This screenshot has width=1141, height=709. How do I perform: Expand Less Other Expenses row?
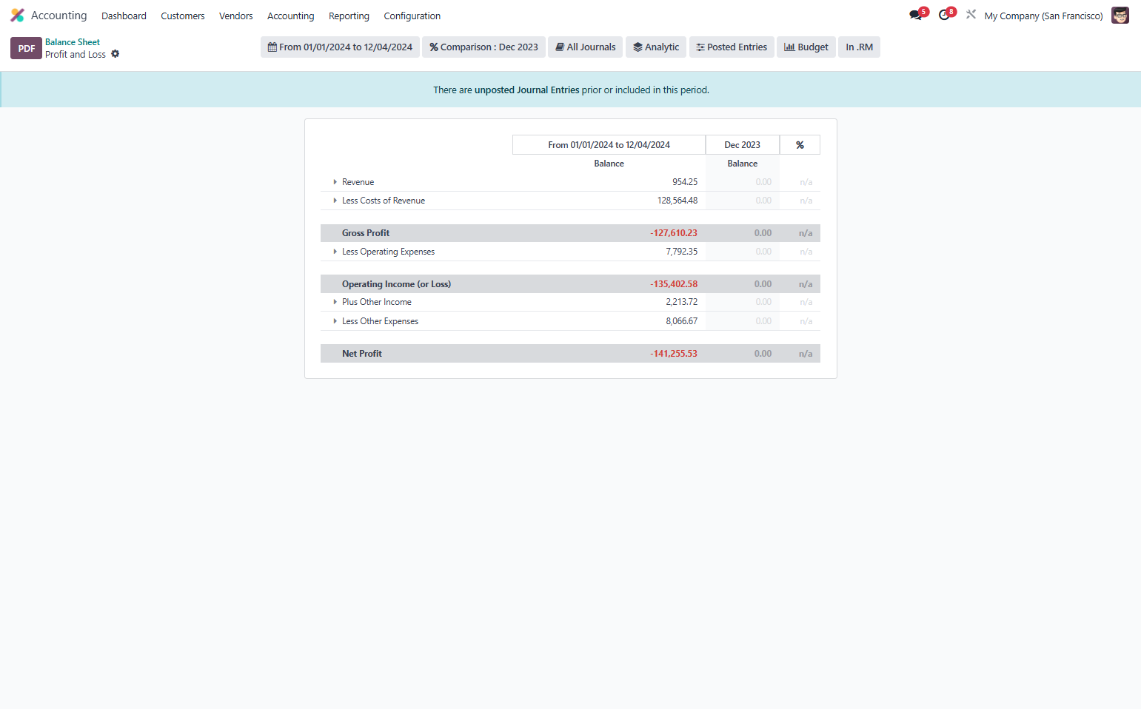[335, 321]
